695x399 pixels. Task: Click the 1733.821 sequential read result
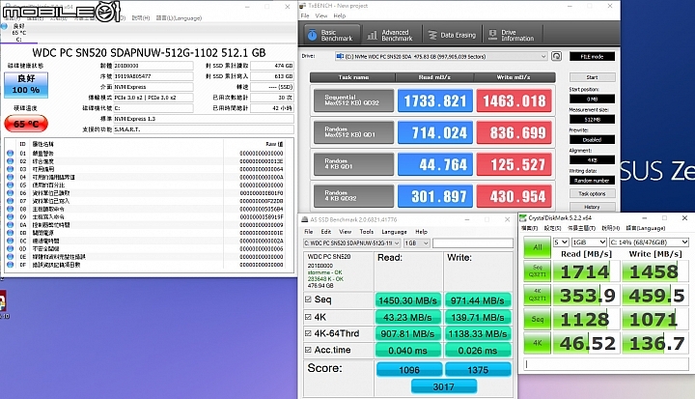[x=435, y=100]
